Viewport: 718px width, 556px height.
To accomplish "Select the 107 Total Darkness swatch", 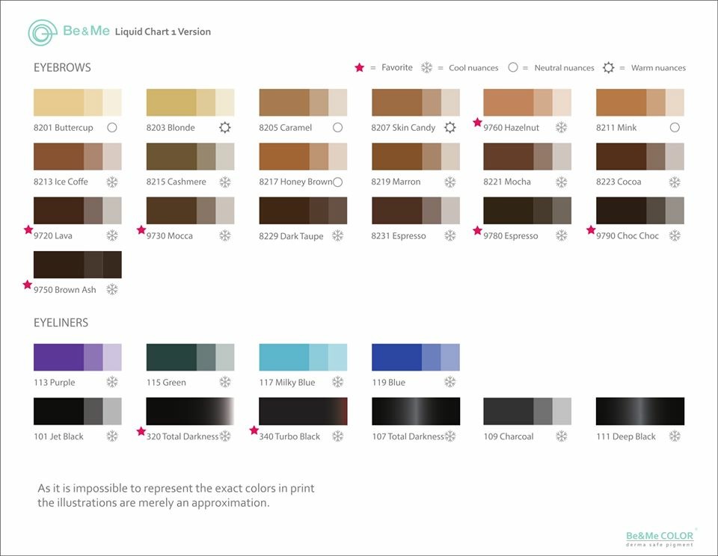I will (415, 411).
